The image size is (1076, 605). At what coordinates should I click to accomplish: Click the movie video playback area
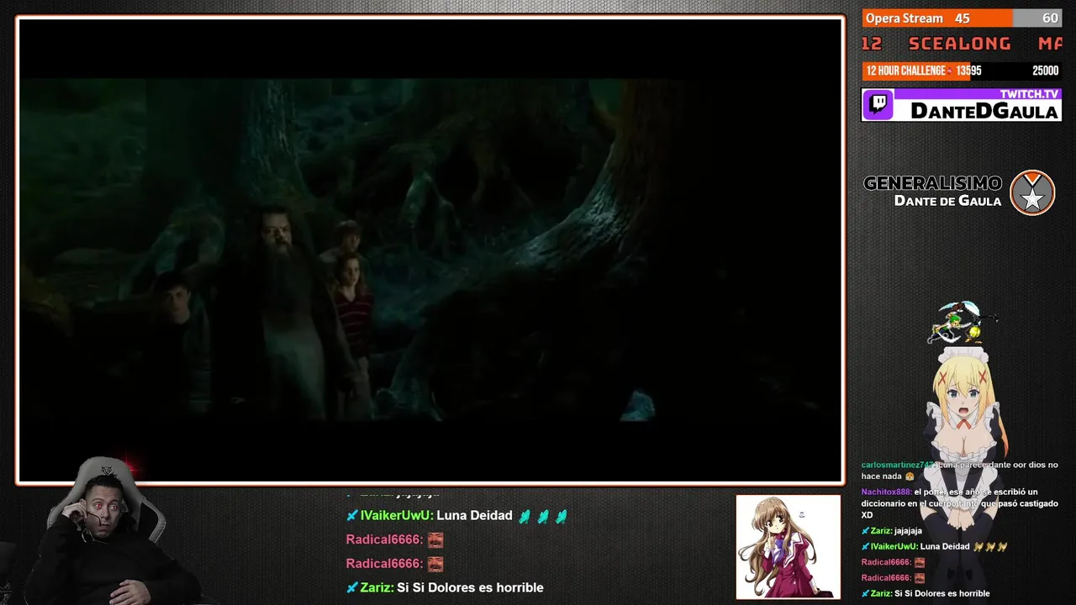(430, 250)
